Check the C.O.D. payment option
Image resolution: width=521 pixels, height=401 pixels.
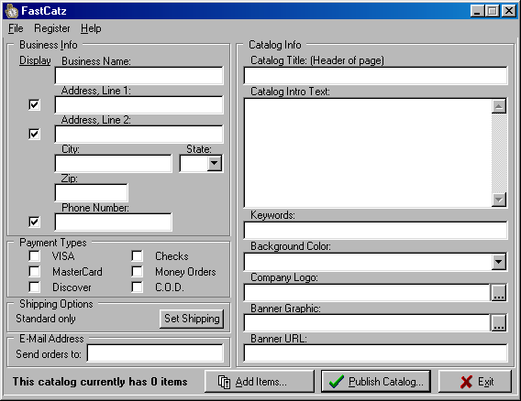click(137, 287)
